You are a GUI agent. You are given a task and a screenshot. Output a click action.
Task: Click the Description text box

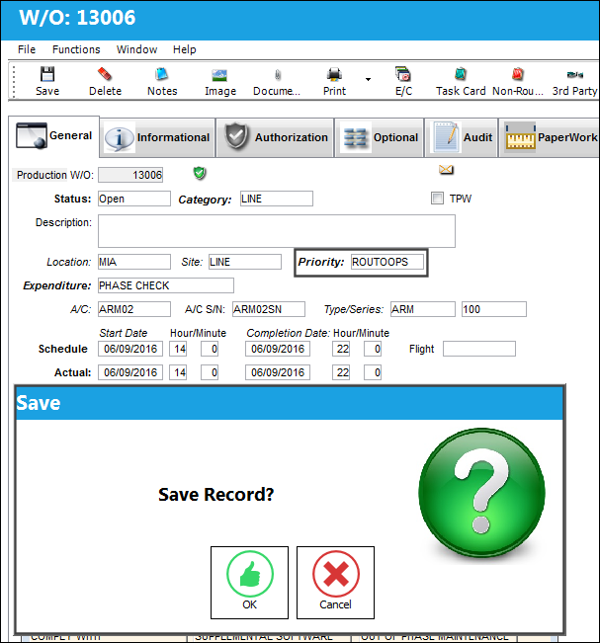[277, 231]
